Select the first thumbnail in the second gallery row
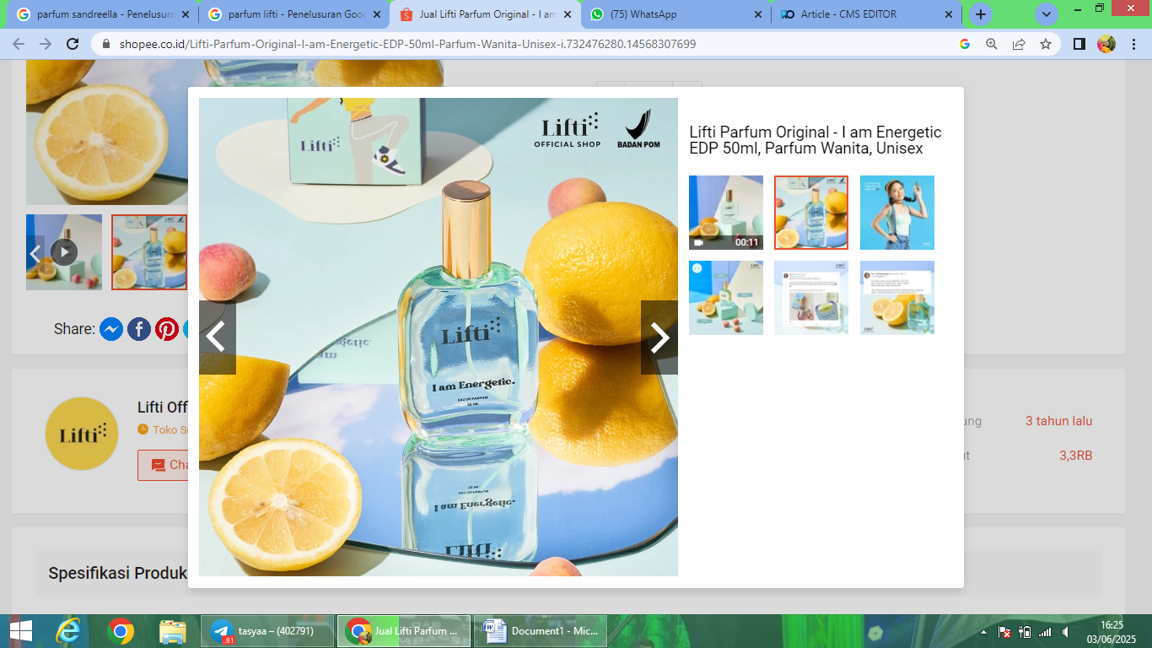 (726, 298)
